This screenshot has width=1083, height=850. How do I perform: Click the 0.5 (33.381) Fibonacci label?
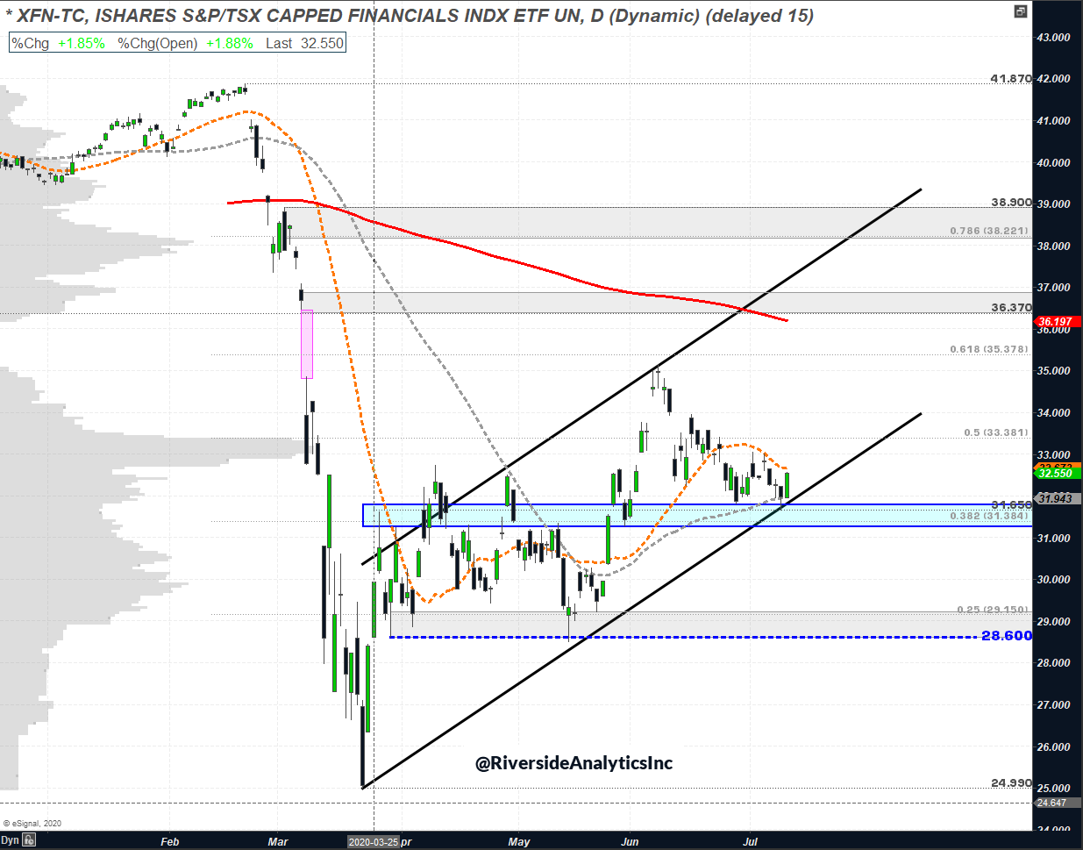(995, 432)
